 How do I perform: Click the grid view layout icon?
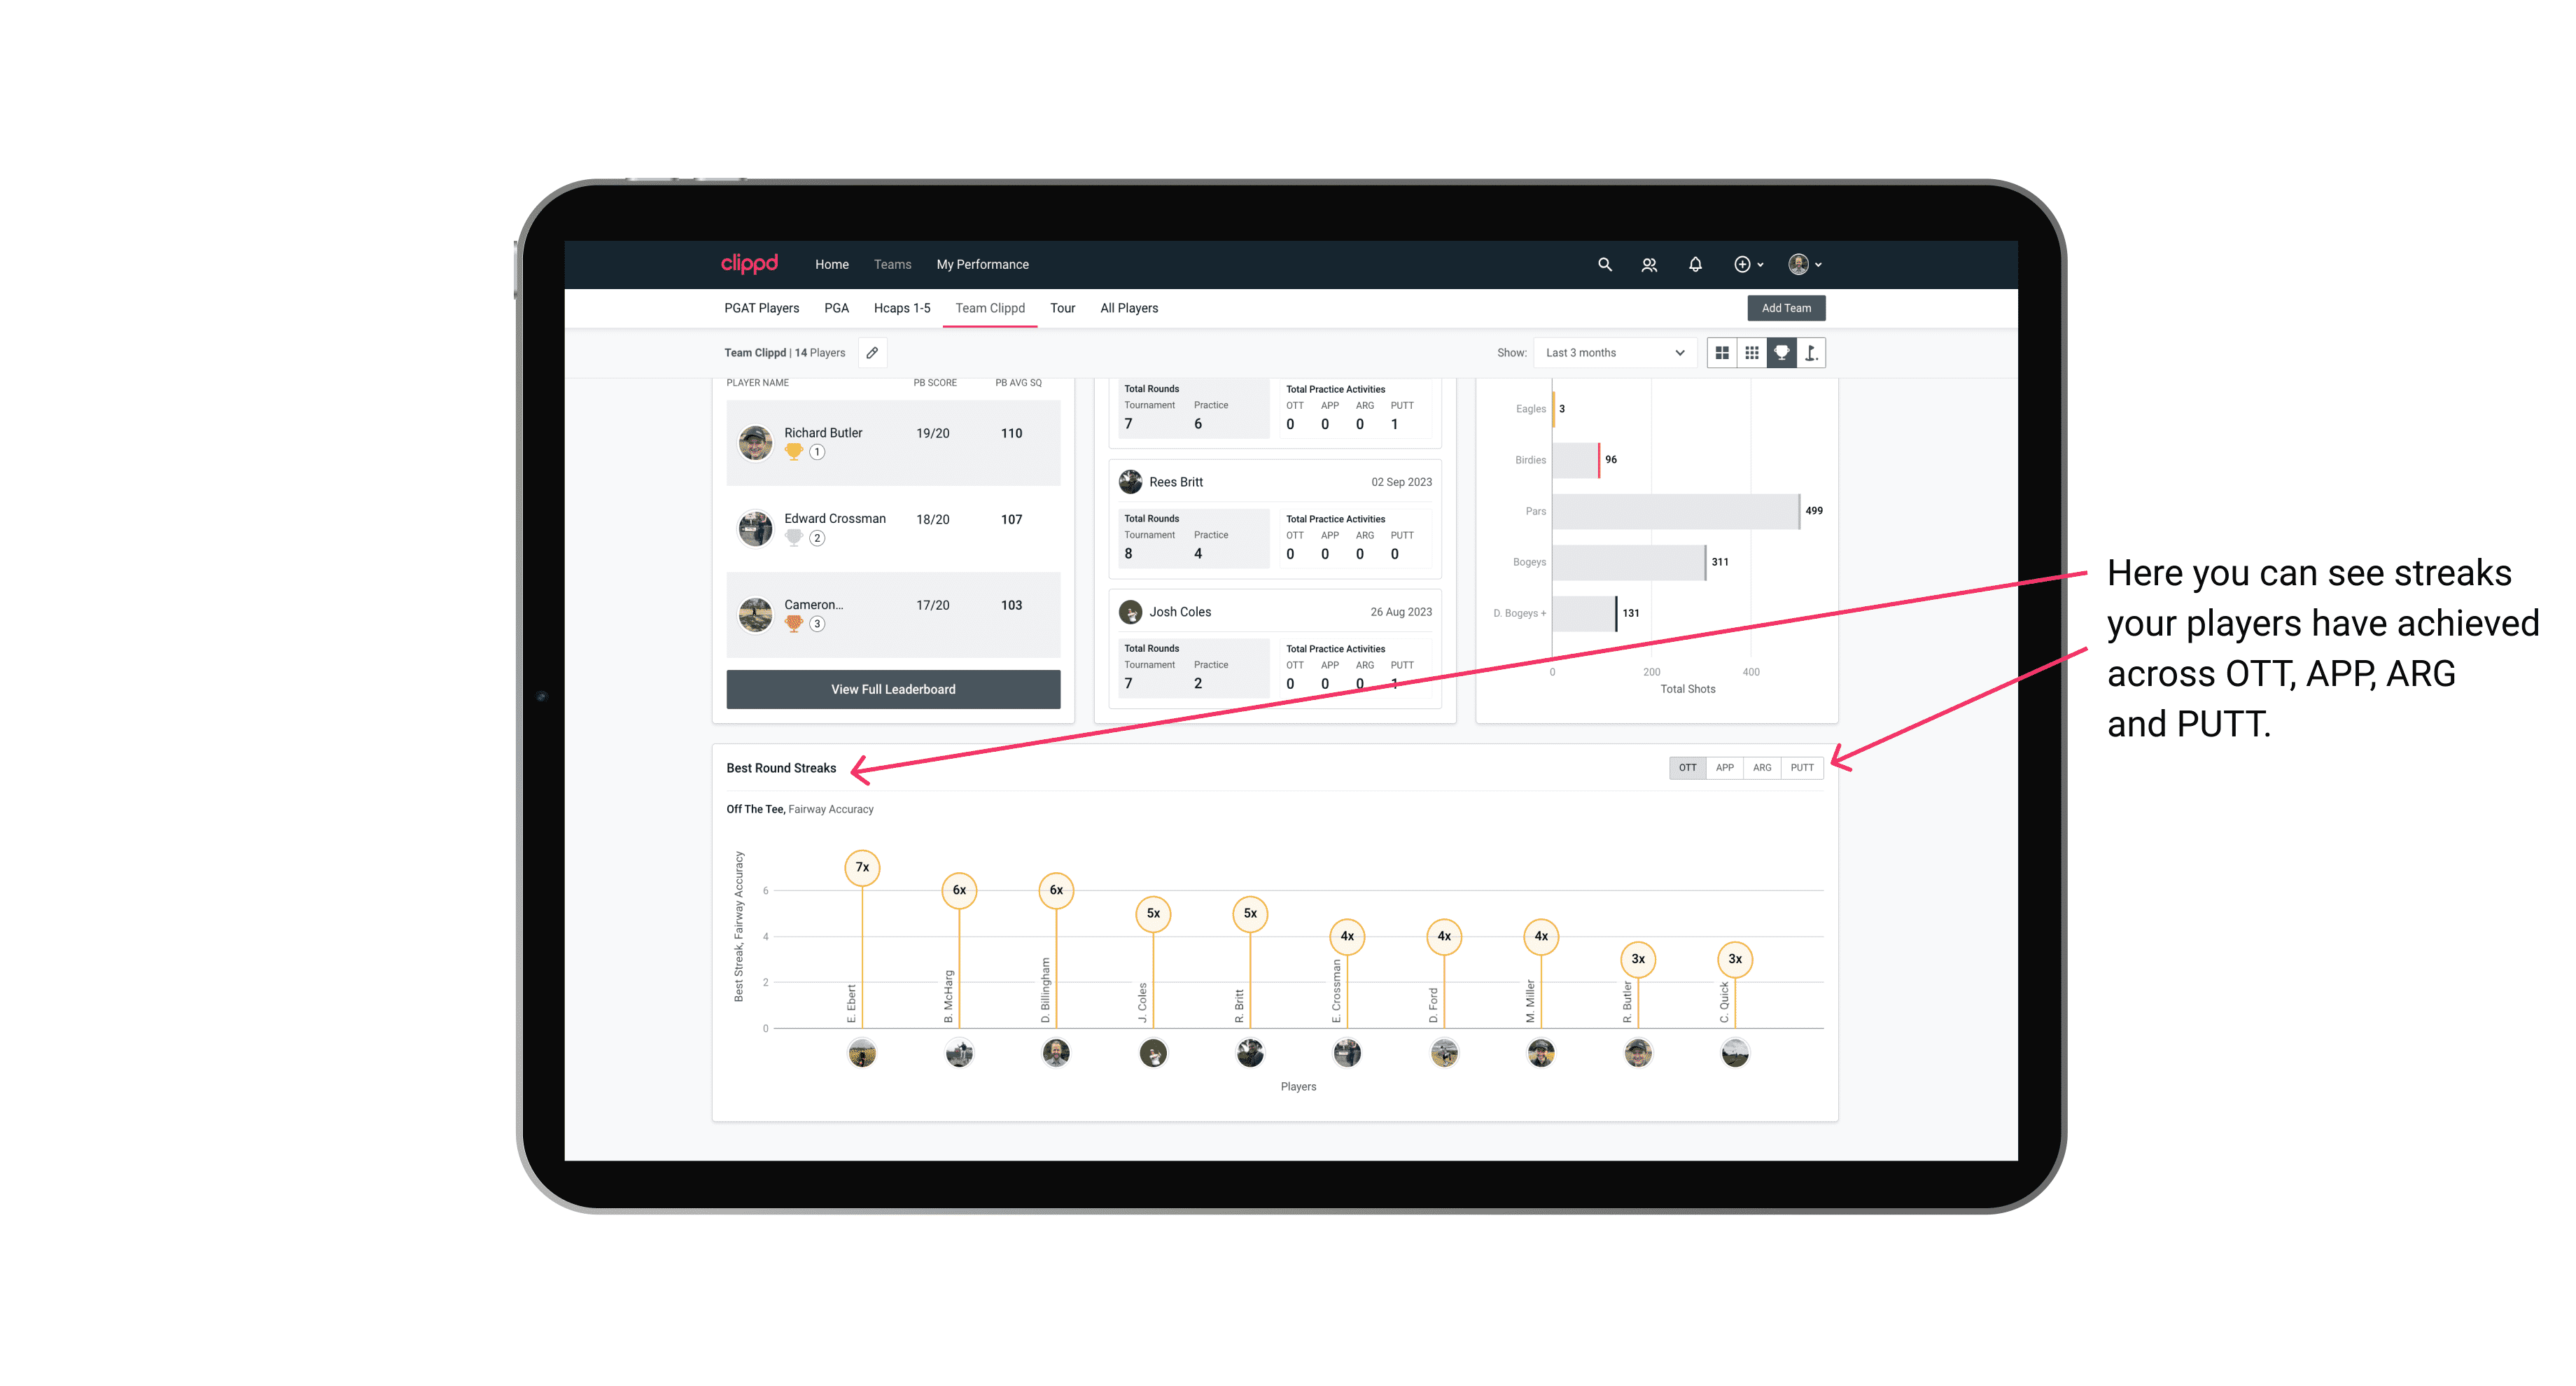coord(1721,353)
